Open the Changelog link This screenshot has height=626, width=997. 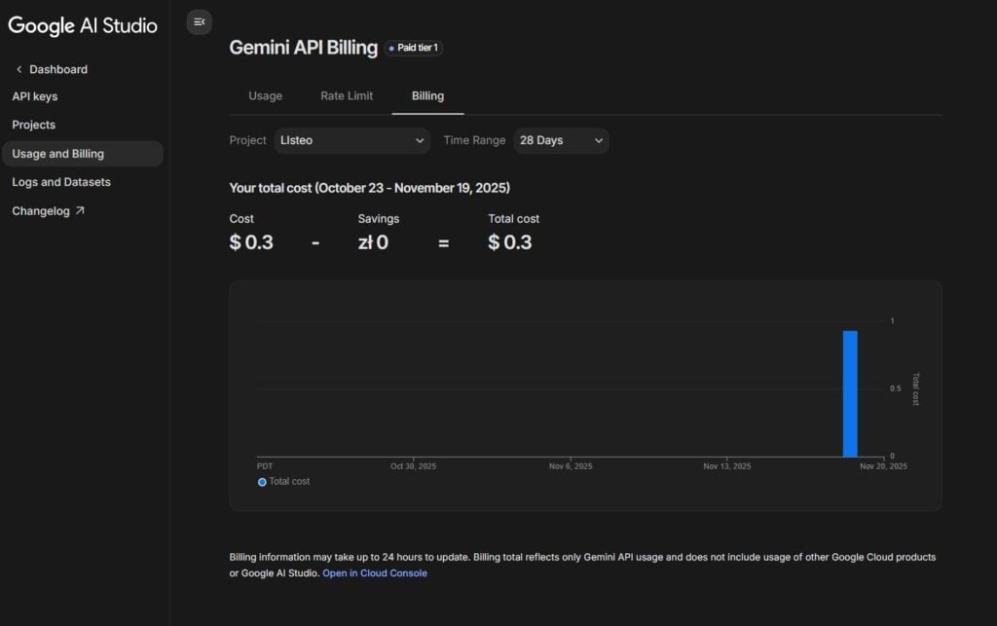click(x=41, y=211)
